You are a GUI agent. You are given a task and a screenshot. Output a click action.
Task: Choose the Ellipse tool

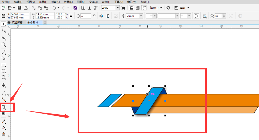pos(3,71)
